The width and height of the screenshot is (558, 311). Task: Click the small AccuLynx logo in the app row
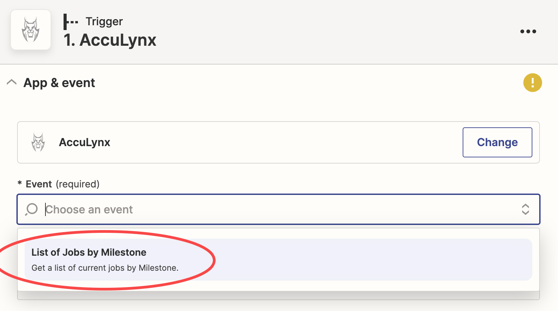point(38,142)
